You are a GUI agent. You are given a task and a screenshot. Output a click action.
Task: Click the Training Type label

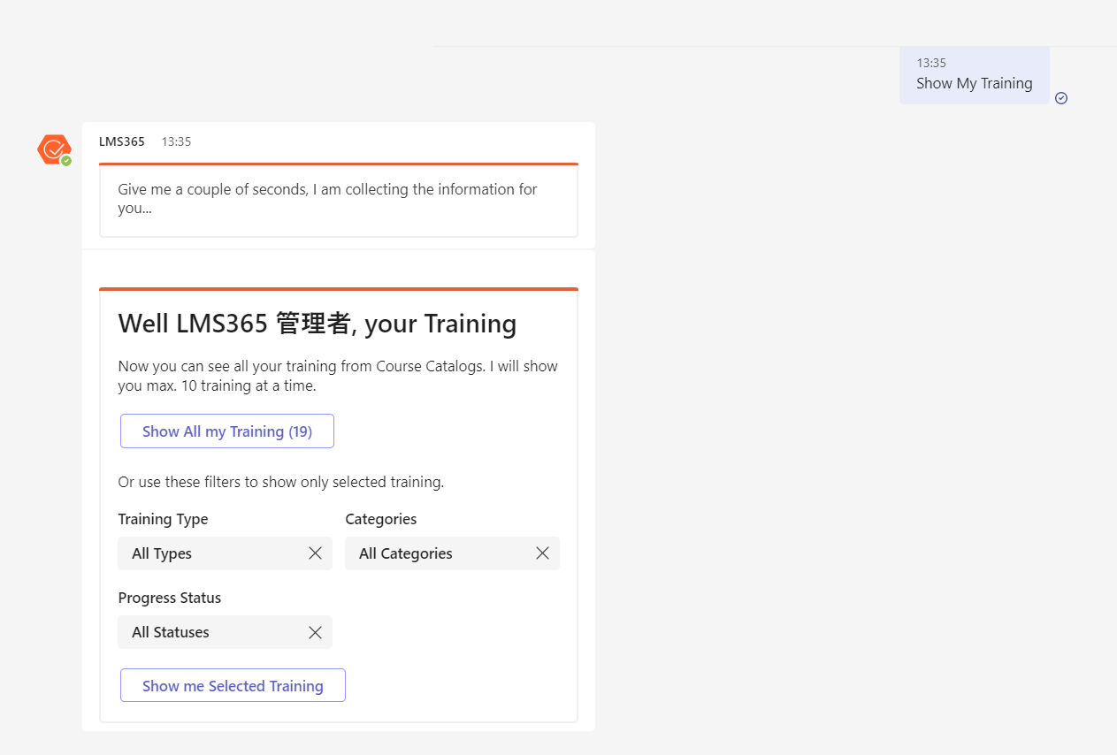point(163,519)
